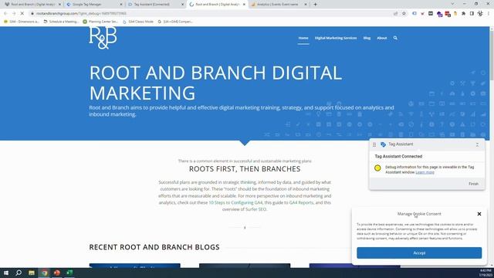Go back with the browser back arrow
This screenshot has height=278, width=494.
(5, 14)
